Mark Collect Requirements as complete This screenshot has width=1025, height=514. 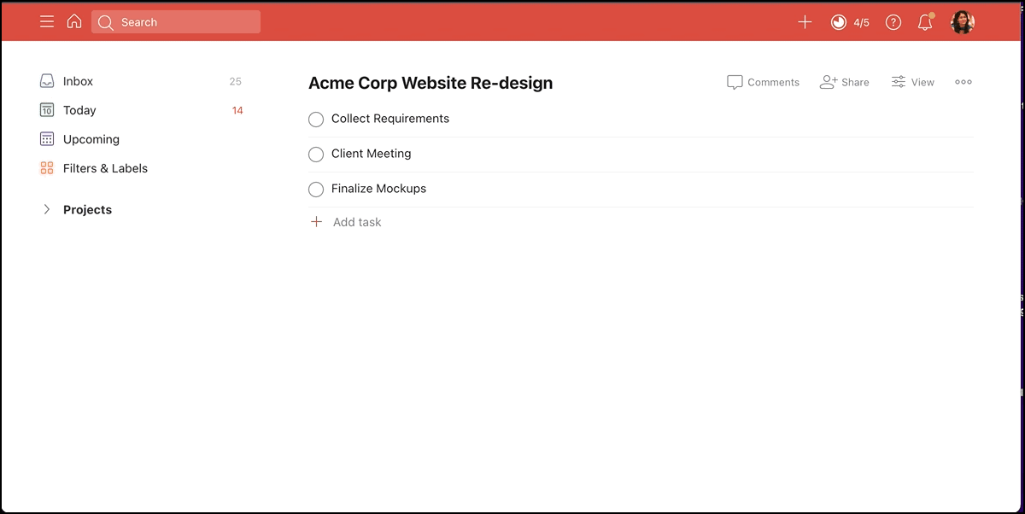pyautogui.click(x=316, y=120)
